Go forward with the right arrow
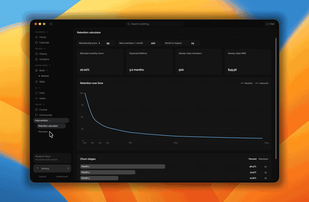The width and height of the screenshot is (309, 202). click(x=64, y=24)
